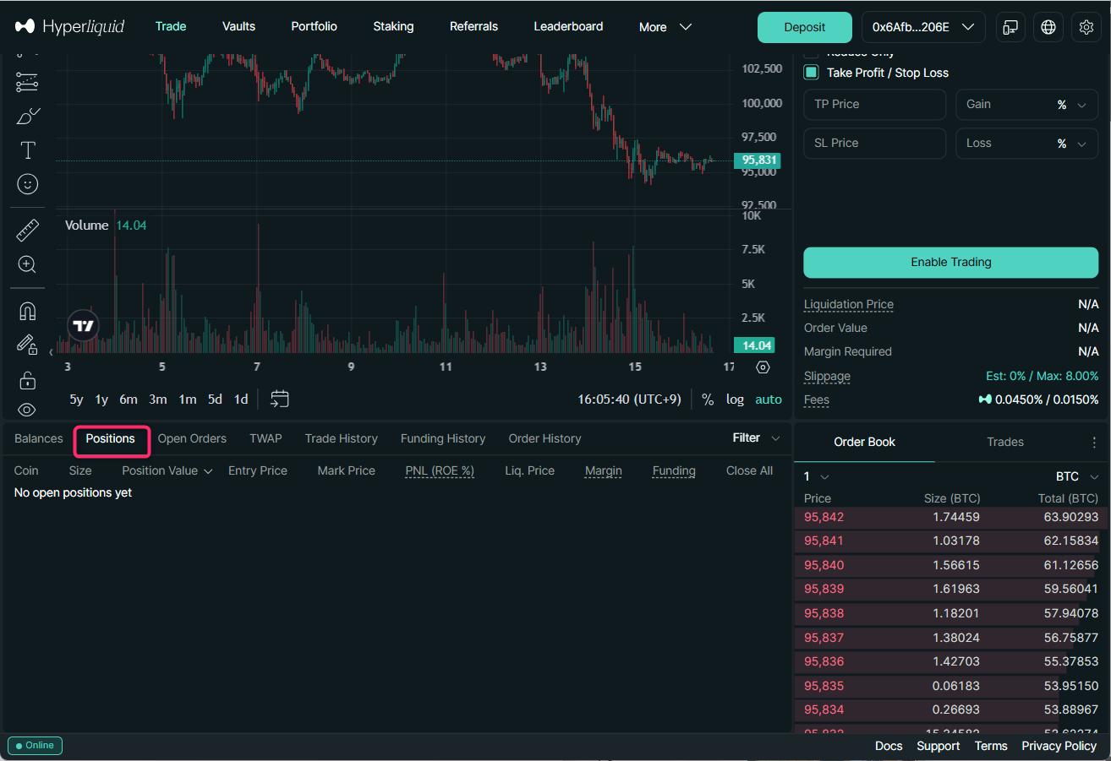Open the Filter dropdown in positions panel

click(756, 438)
